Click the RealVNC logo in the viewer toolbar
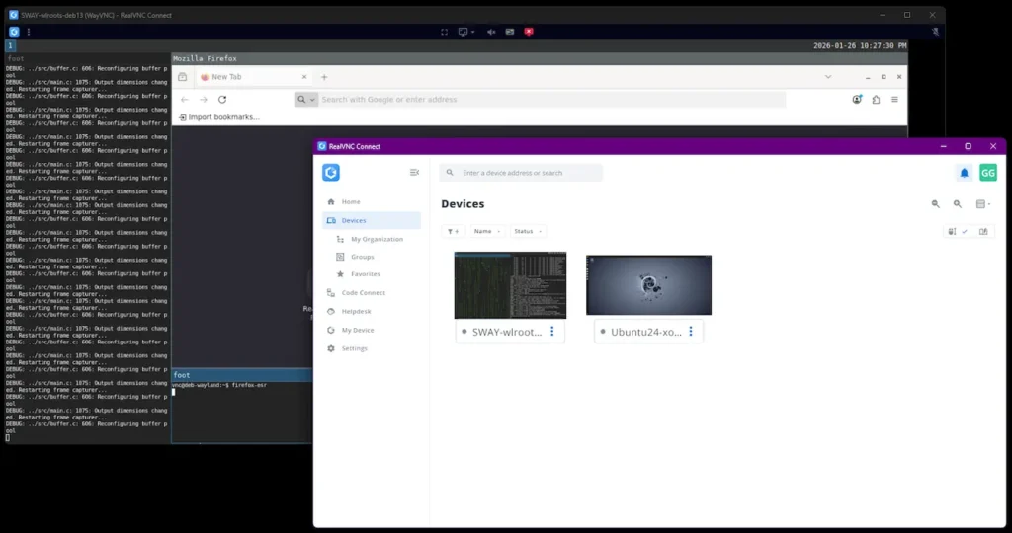Screen dimensions: 1012x533 pos(14,32)
